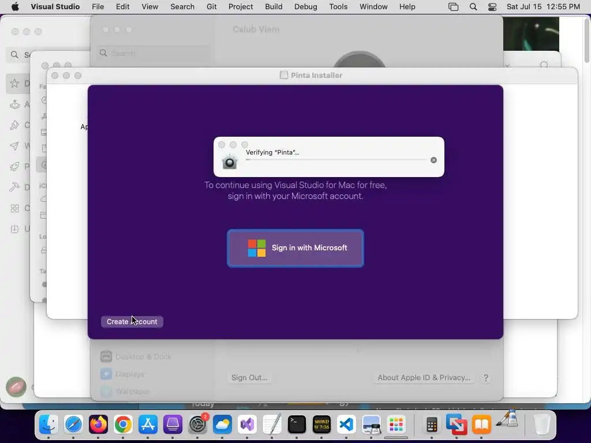Open the Window menu
The height and width of the screenshot is (443, 591).
[x=373, y=7]
